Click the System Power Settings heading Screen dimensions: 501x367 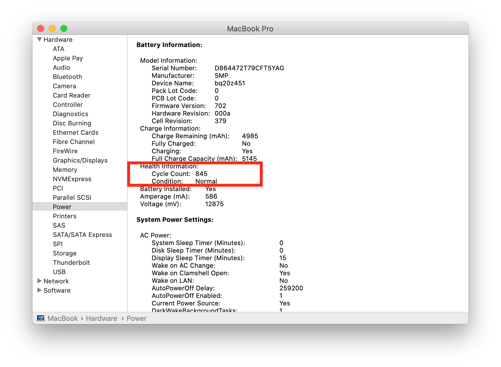[175, 220]
